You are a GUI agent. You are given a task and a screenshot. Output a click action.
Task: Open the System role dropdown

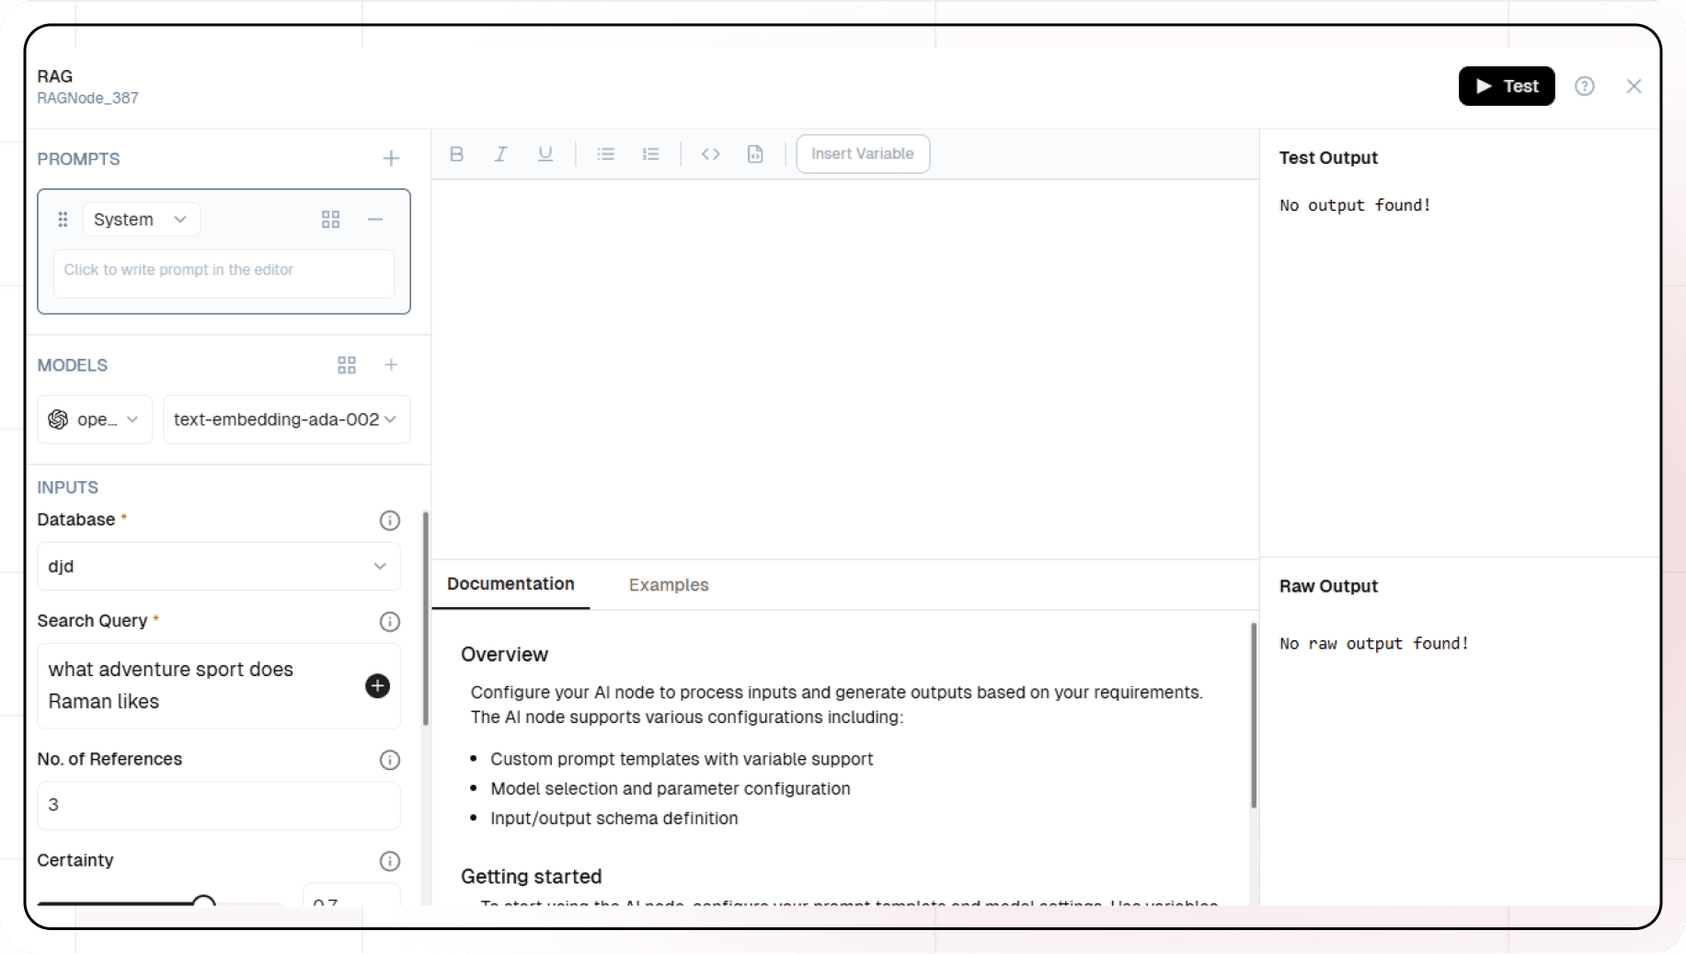tap(141, 219)
